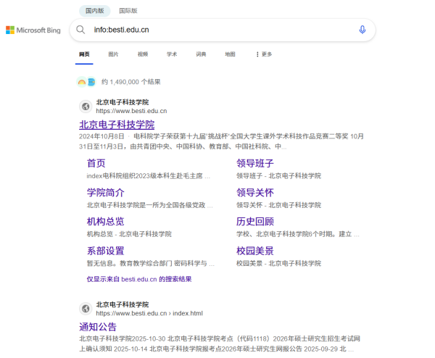Click 通知公告 snippet mentioning 代码1118
The height and width of the screenshot is (358, 435).
[x=220, y=344]
